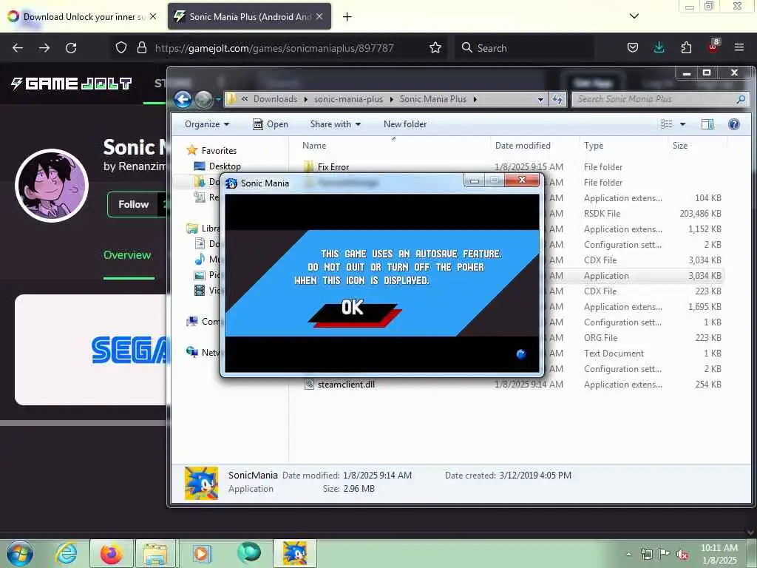Follow the developer Renanzim
Screen dimensions: 757x568
(134, 204)
